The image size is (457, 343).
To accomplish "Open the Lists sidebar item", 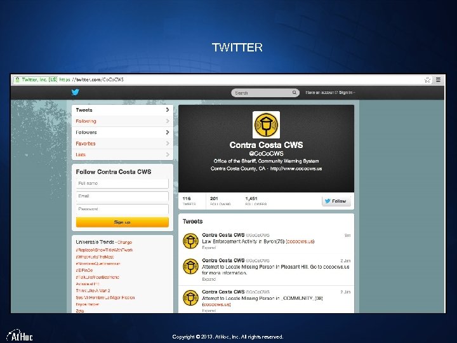I will pos(123,154).
